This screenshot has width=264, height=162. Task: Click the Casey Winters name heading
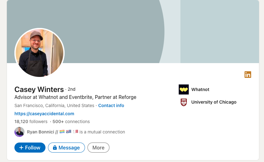pos(39,89)
